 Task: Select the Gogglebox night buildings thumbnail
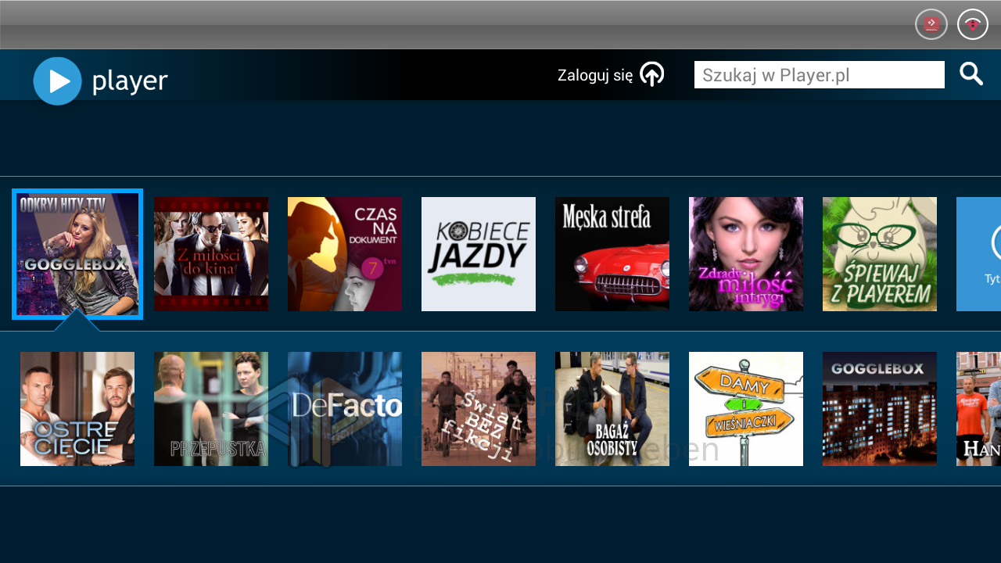click(880, 409)
